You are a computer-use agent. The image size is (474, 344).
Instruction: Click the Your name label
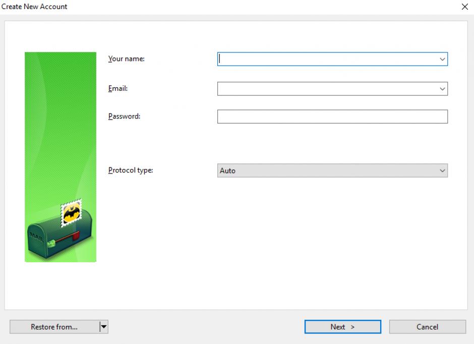(x=126, y=59)
